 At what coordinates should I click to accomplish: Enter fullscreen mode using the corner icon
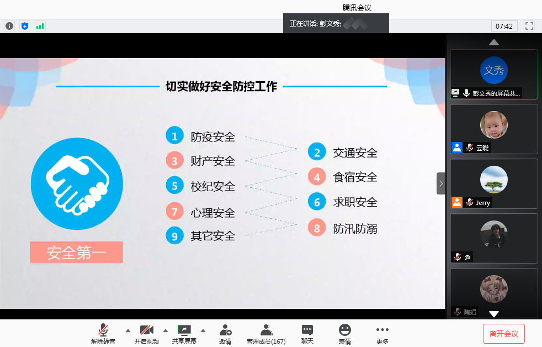[529, 26]
